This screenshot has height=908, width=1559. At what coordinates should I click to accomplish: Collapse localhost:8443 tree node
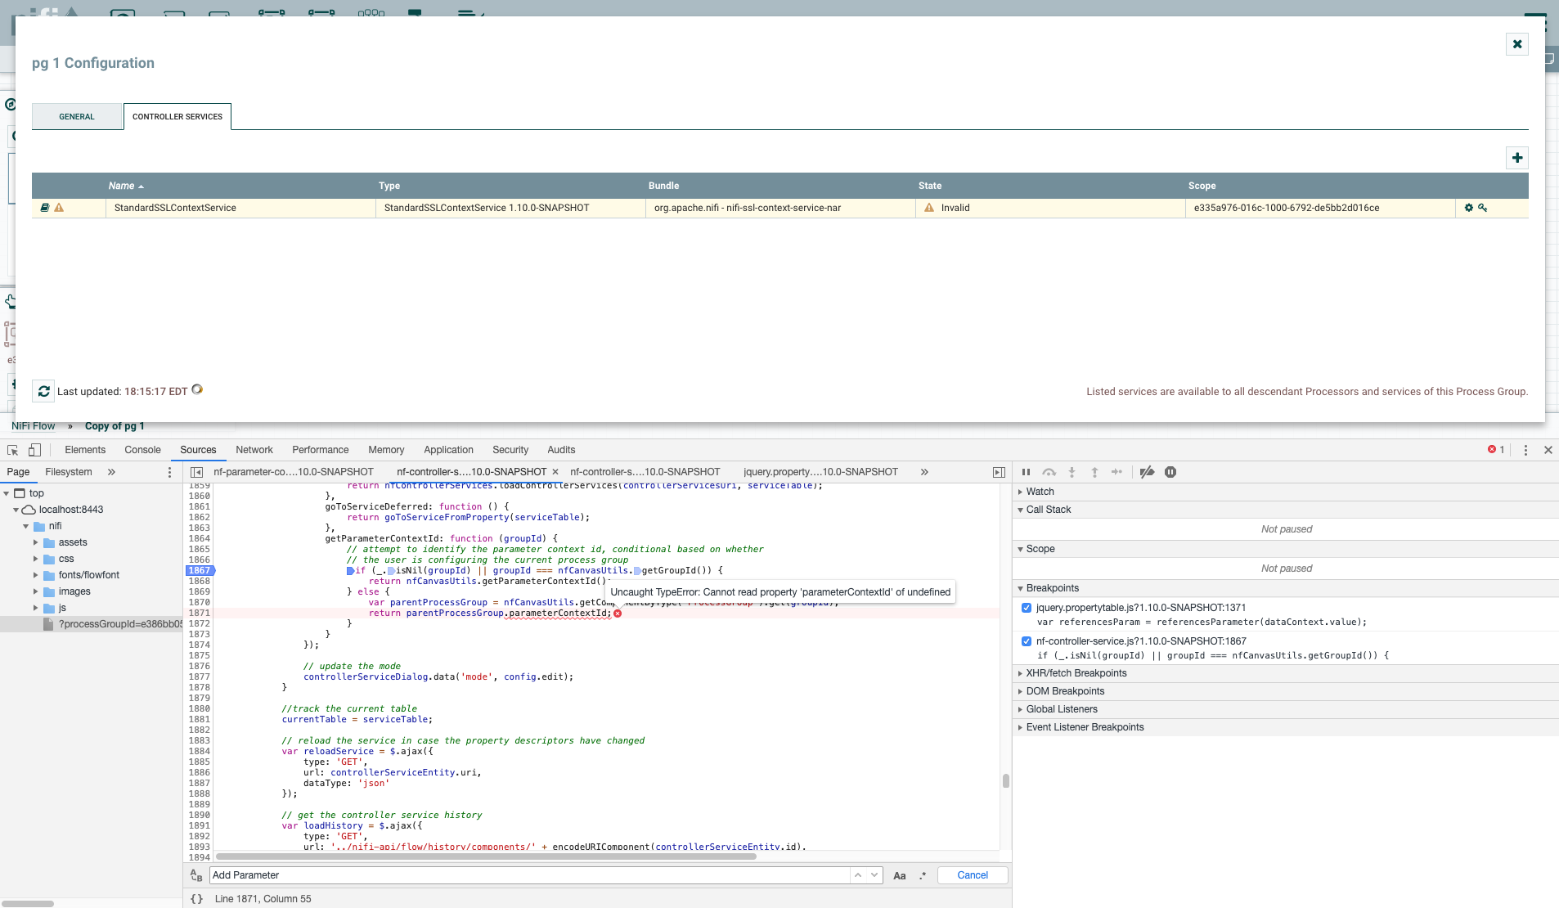click(x=16, y=510)
